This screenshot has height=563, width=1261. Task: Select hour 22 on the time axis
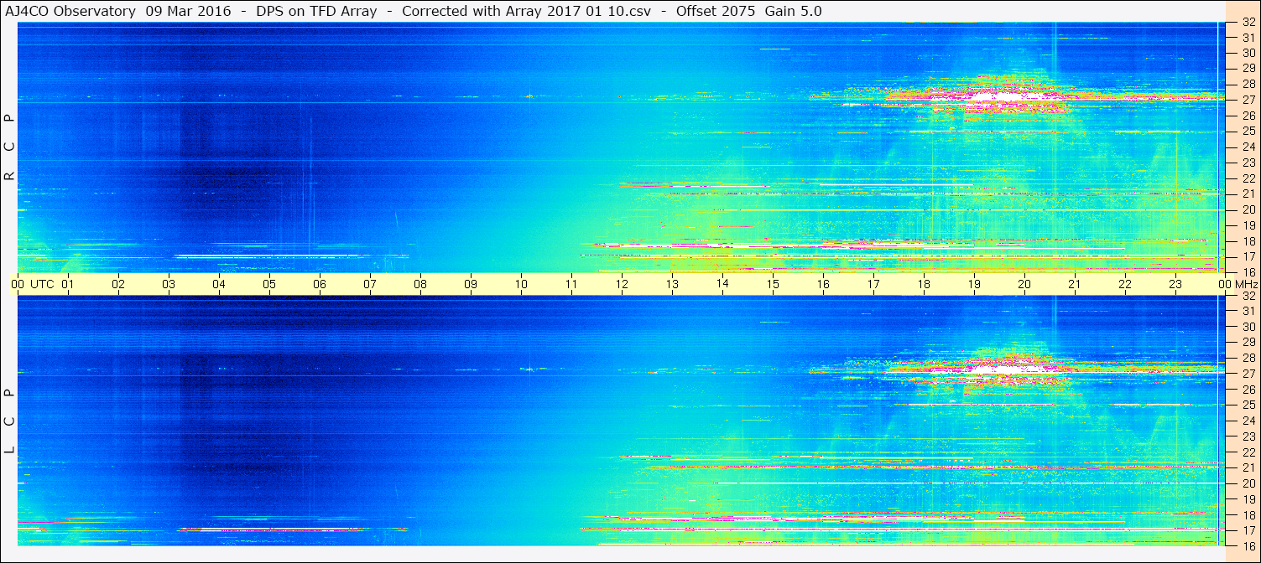pos(1125,284)
